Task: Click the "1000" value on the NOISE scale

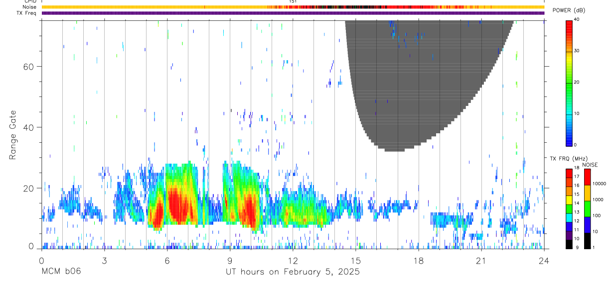Action: pyautogui.click(x=598, y=199)
